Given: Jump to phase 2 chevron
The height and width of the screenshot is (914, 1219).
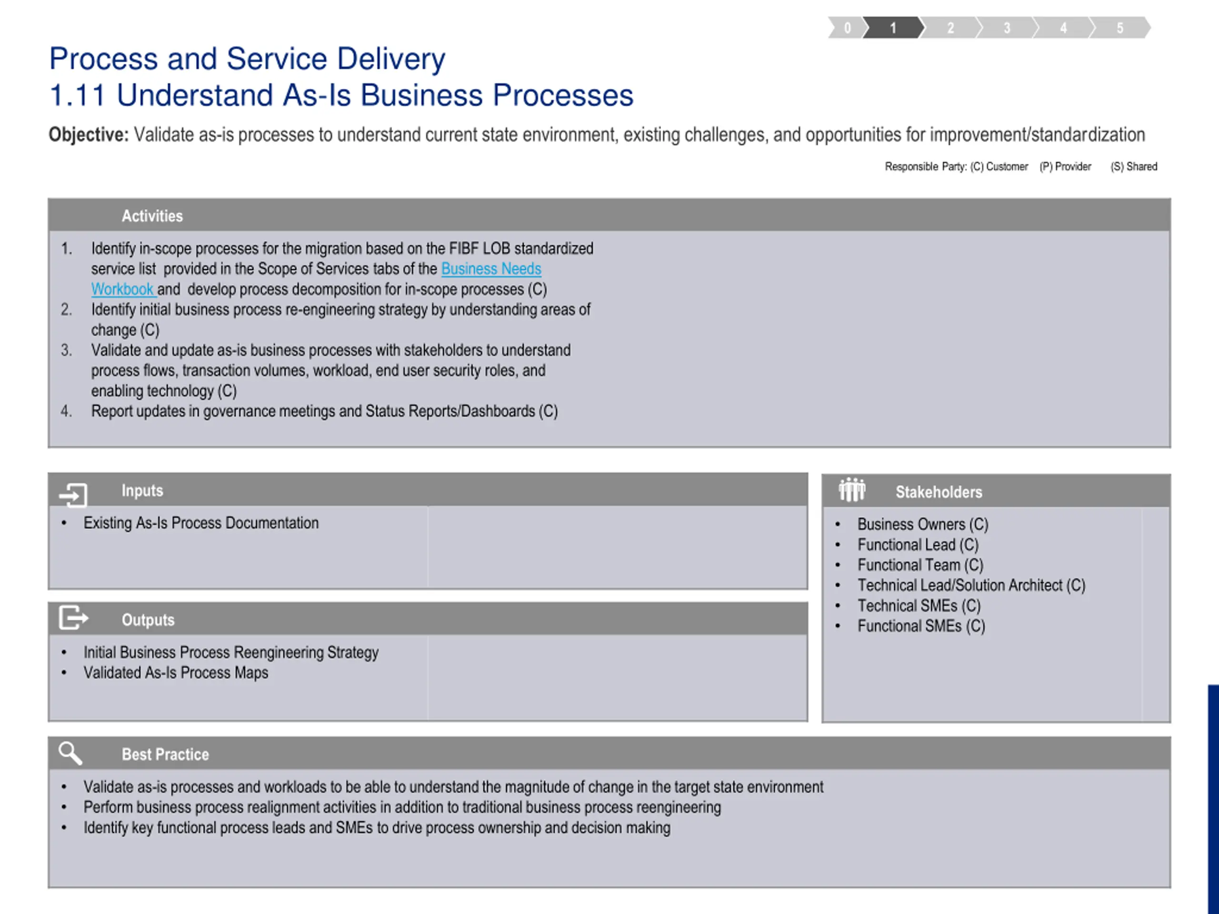Looking at the screenshot, I should pos(950,28).
